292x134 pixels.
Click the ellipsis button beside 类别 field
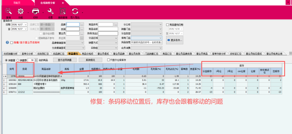coord(82,29)
